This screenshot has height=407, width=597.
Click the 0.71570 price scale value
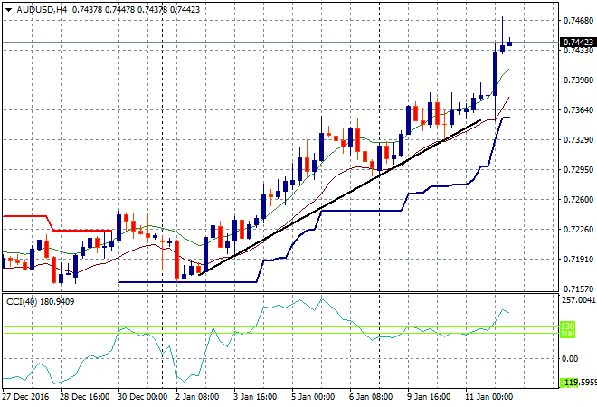(578, 289)
